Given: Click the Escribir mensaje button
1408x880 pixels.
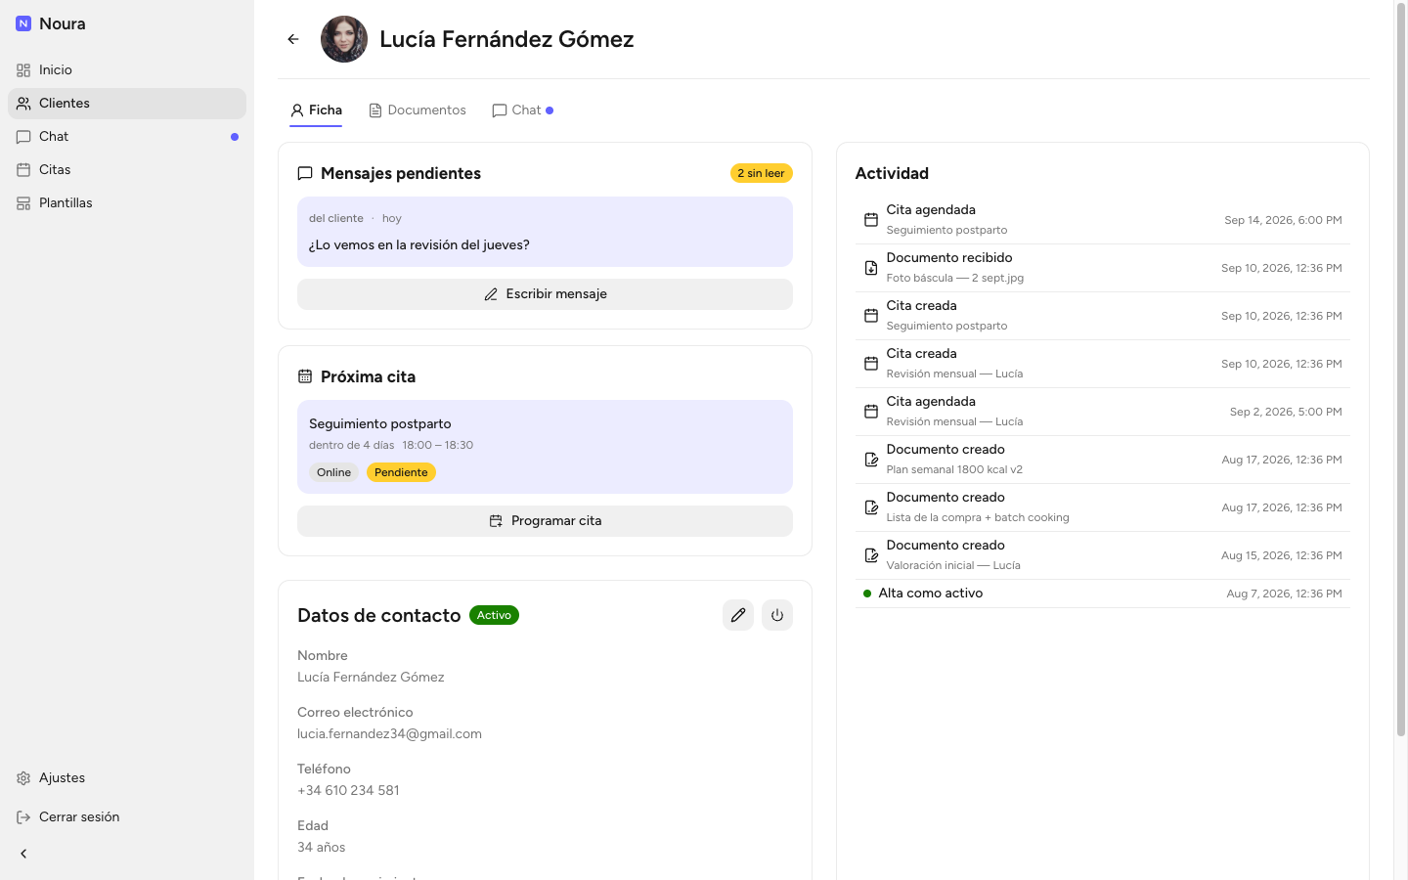Looking at the screenshot, I should click(x=545, y=294).
